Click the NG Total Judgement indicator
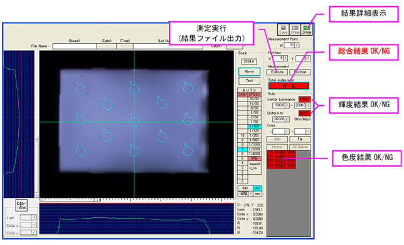The width and height of the screenshot is (404, 245). pos(289,86)
